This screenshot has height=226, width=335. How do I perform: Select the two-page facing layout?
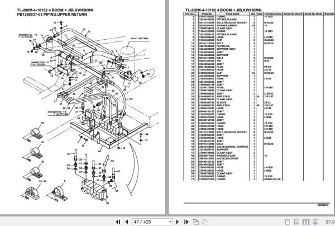[x=306, y=222]
